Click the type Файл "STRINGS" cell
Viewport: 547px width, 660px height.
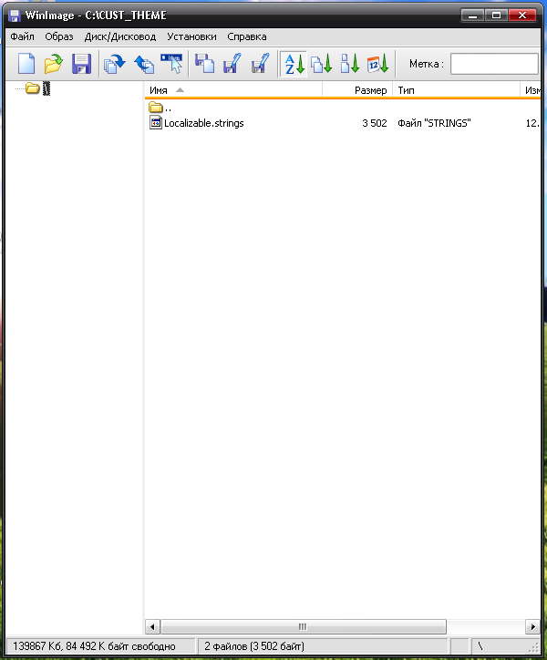pyautogui.click(x=434, y=123)
